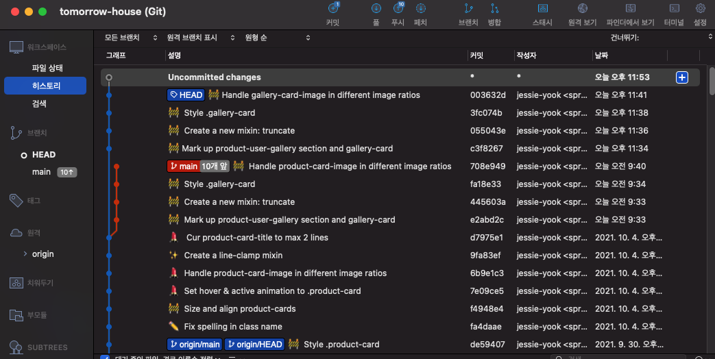Click the 브랜치 section icon in sidebar
This screenshot has width=715, height=359.
pyautogui.click(x=16, y=133)
